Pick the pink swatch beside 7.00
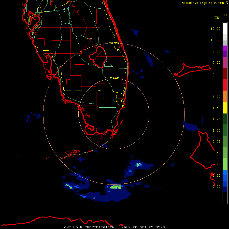Screen dimensions: 229x229 click(225, 63)
